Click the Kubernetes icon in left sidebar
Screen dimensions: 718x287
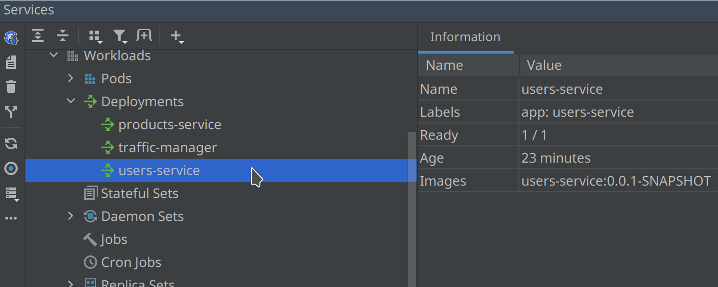click(11, 37)
